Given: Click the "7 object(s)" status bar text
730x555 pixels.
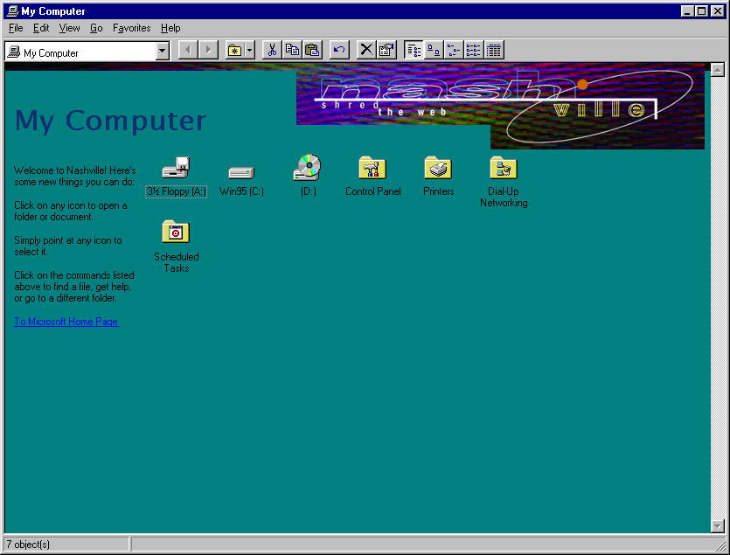Looking at the screenshot, I should 28,545.
